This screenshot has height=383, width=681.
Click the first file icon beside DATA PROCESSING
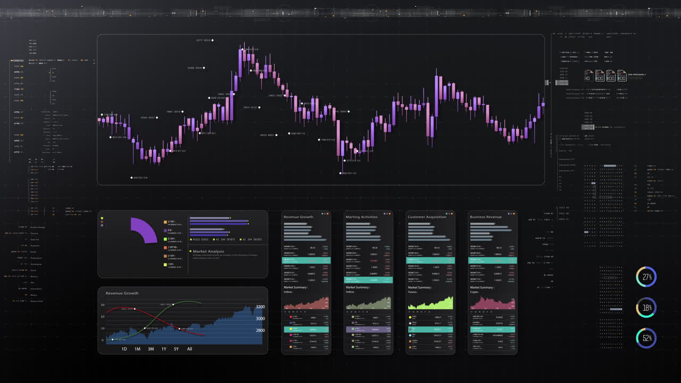(x=587, y=77)
